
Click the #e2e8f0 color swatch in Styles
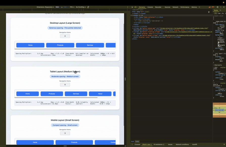tap(218, 45)
